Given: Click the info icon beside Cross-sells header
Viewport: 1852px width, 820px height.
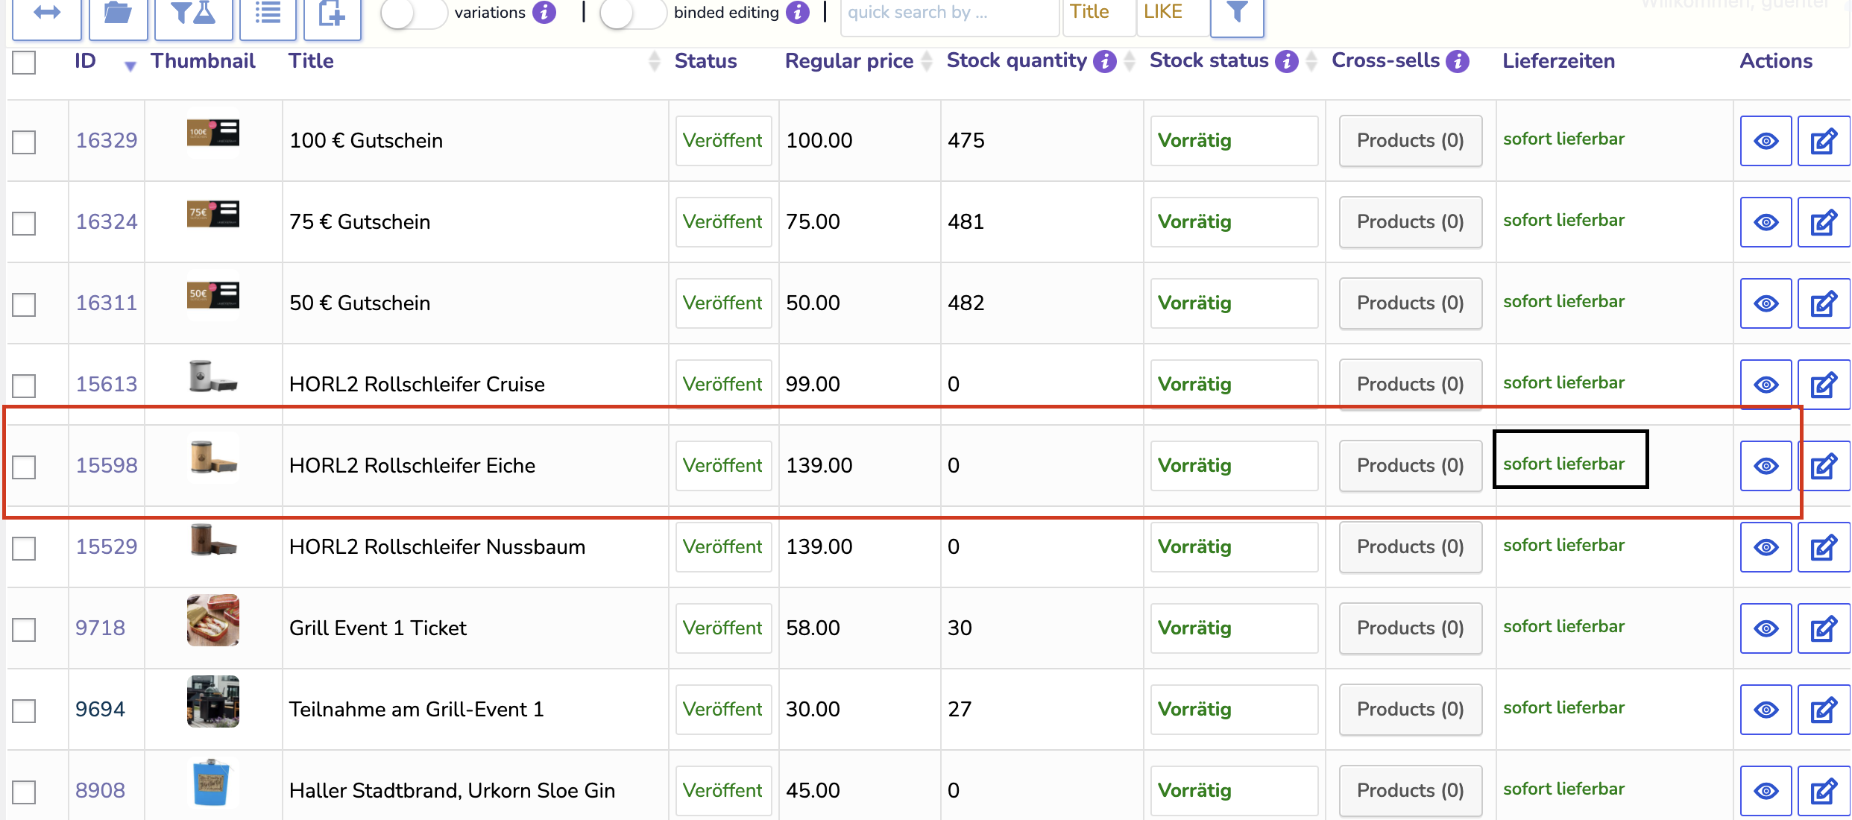Looking at the screenshot, I should click(1457, 61).
